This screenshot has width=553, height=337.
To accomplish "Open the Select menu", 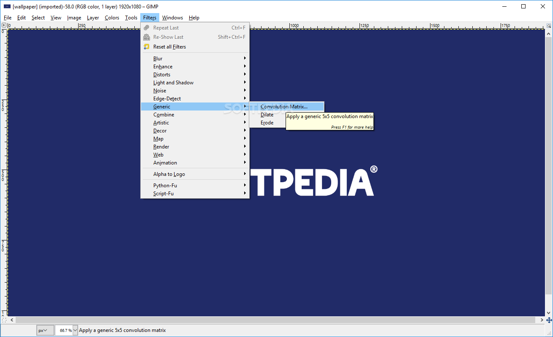I will [x=38, y=18].
